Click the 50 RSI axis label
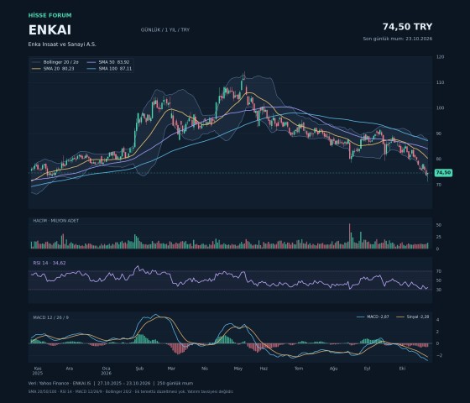This screenshot has height=403, width=470. click(439, 280)
